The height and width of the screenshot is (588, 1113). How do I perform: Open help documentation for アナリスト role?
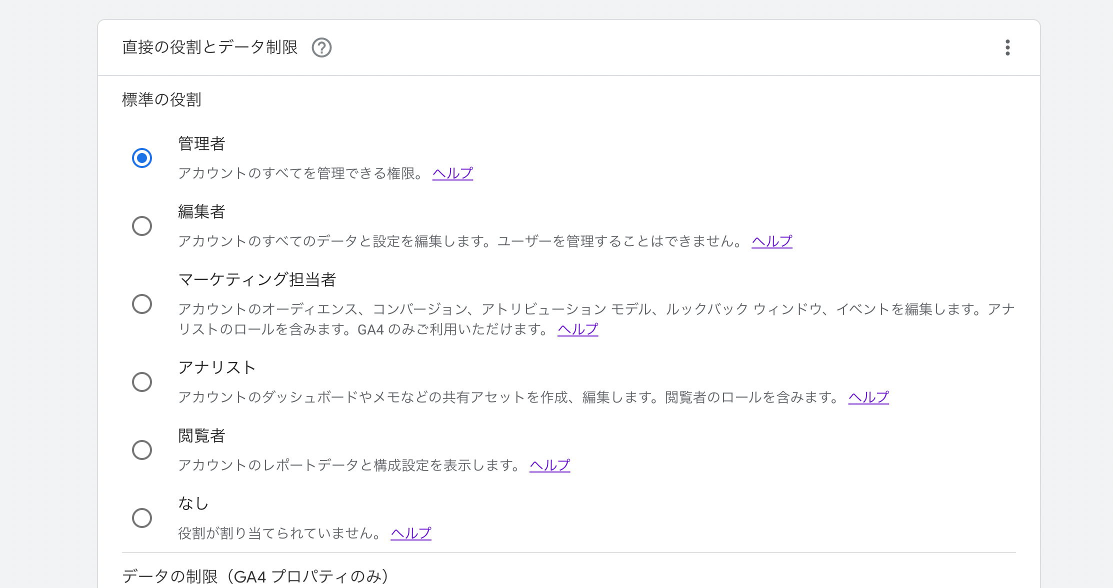(x=868, y=396)
